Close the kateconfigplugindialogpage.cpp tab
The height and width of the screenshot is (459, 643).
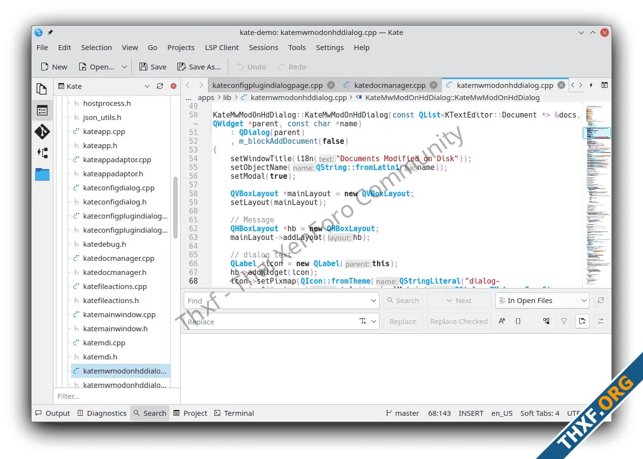(331, 85)
